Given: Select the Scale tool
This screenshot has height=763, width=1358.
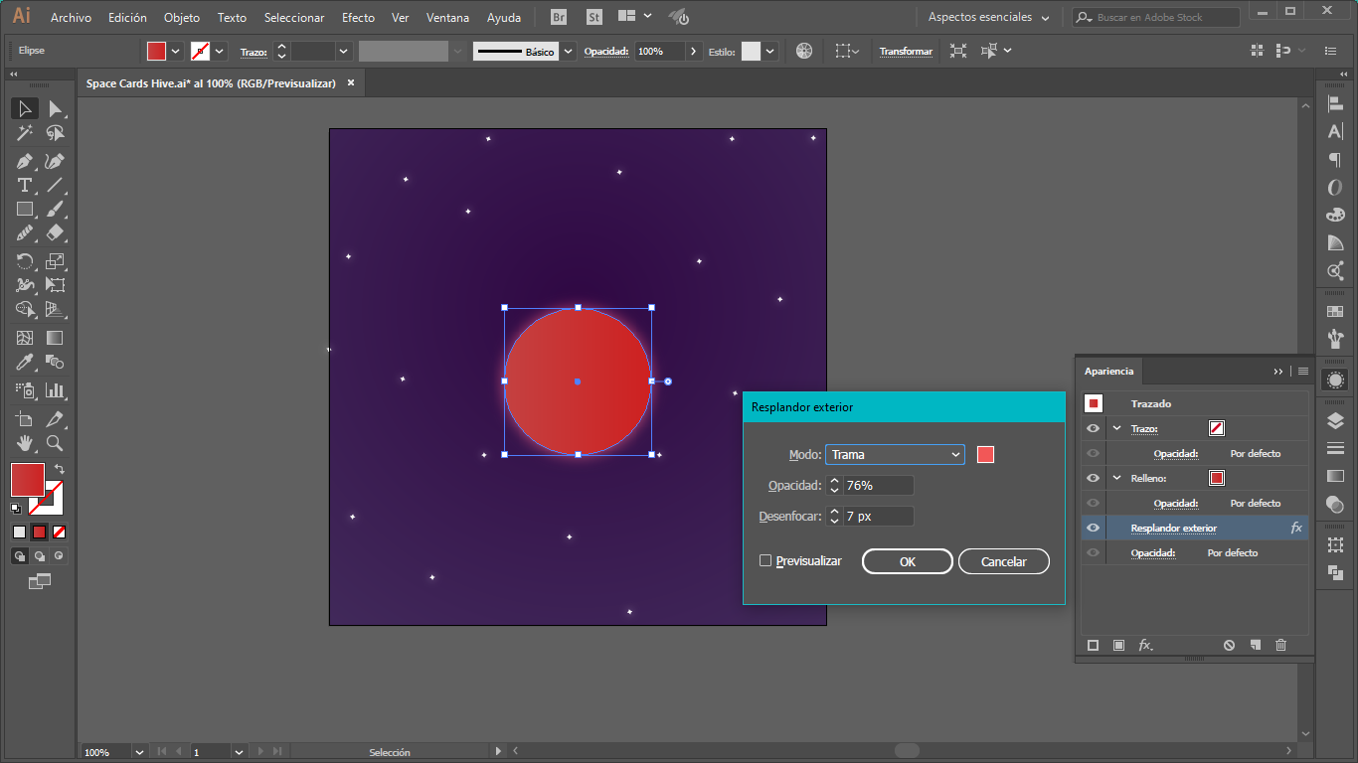Looking at the screenshot, I should (x=56, y=261).
